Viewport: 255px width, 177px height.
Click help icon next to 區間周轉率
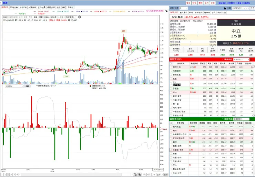click(190, 45)
